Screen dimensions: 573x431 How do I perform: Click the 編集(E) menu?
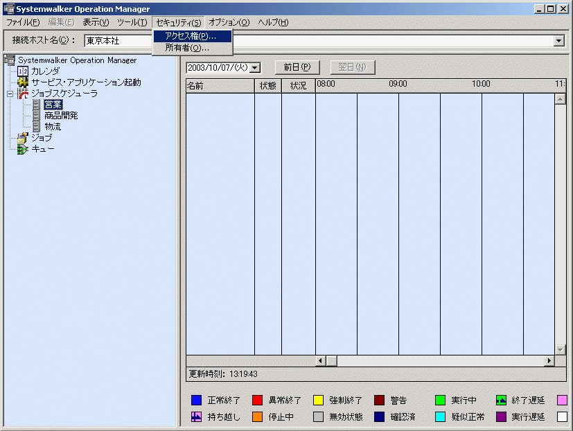click(62, 22)
